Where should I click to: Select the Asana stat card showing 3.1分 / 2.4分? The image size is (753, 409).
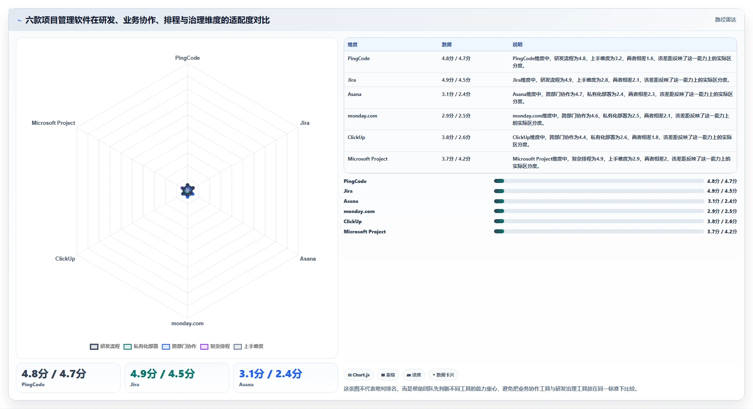pyautogui.click(x=285, y=378)
